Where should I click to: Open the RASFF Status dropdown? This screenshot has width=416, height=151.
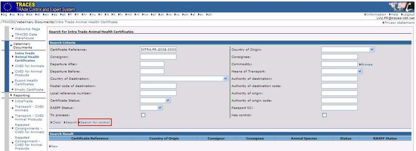pyautogui.click(x=151, y=108)
